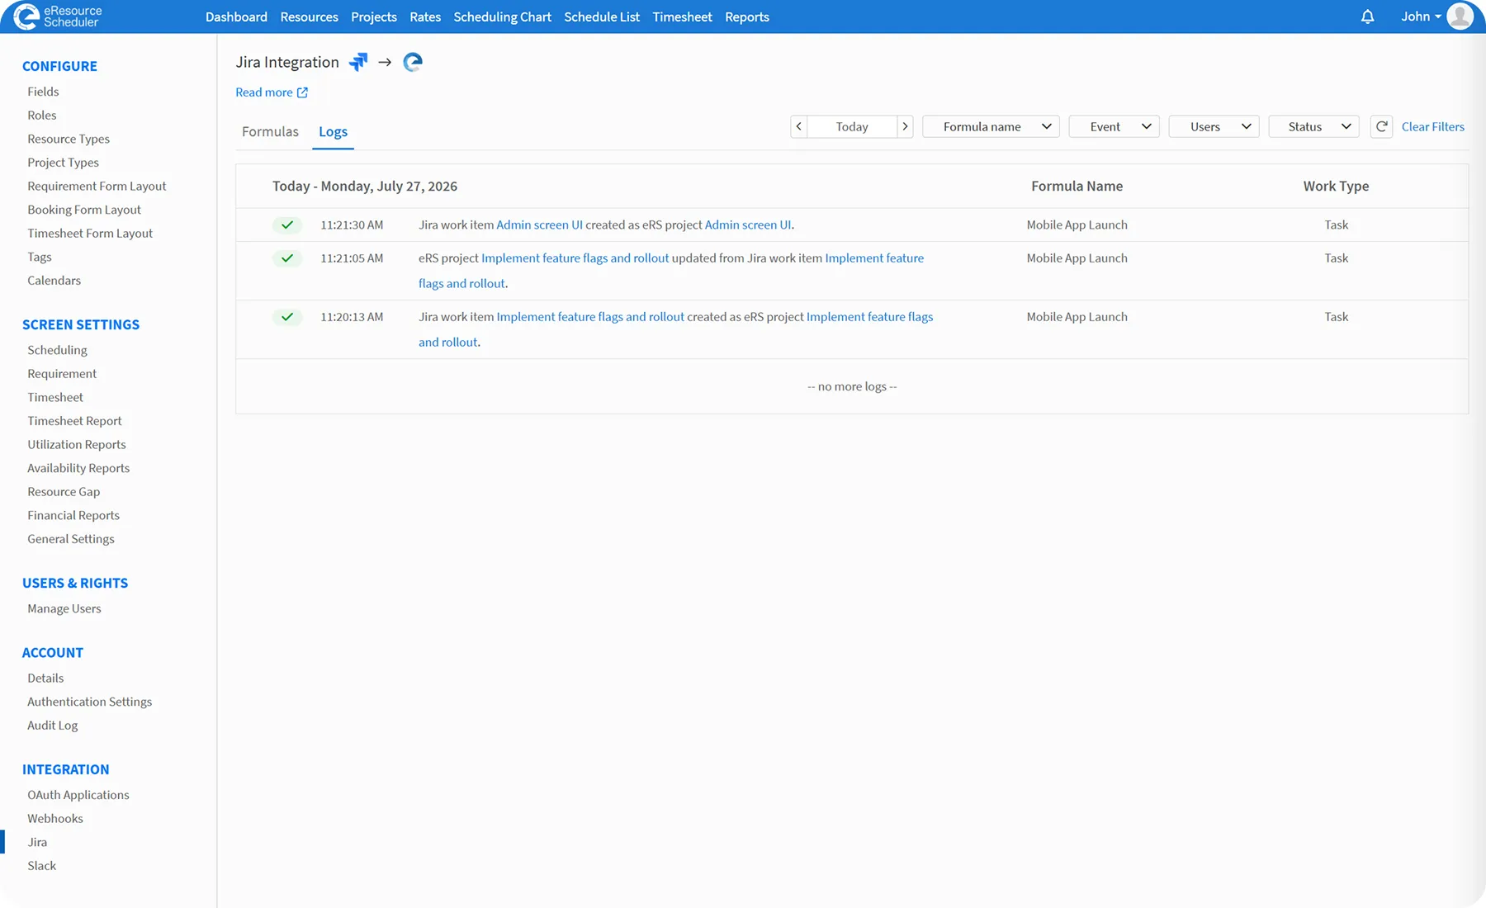Open Requirement Form Layout
The height and width of the screenshot is (908, 1486).
97,187
